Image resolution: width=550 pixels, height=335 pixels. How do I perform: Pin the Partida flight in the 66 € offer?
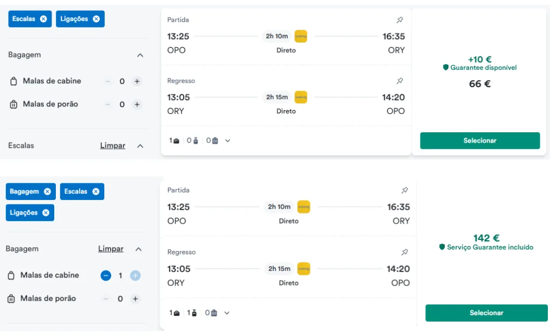pos(400,20)
